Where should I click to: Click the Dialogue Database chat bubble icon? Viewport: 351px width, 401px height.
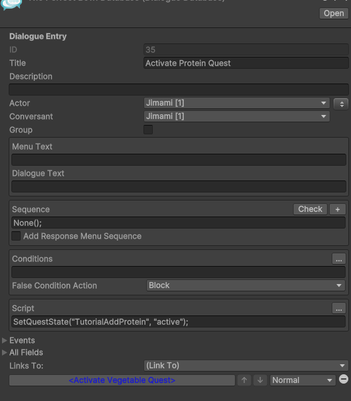(11, 5)
